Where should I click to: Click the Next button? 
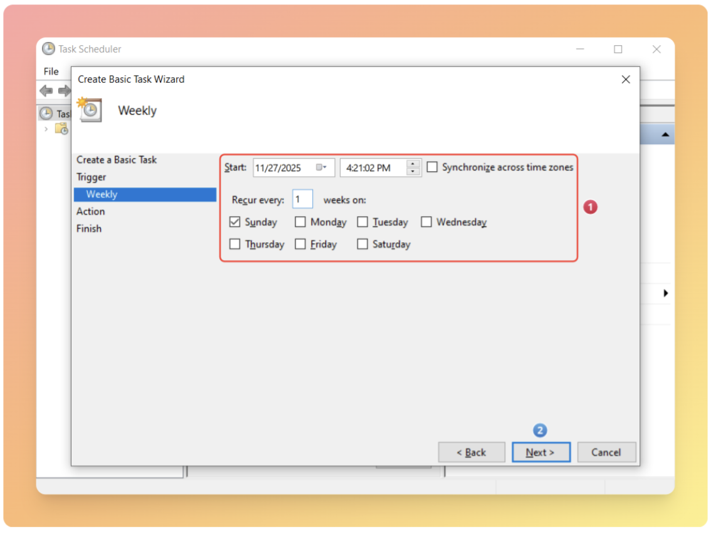pos(540,453)
